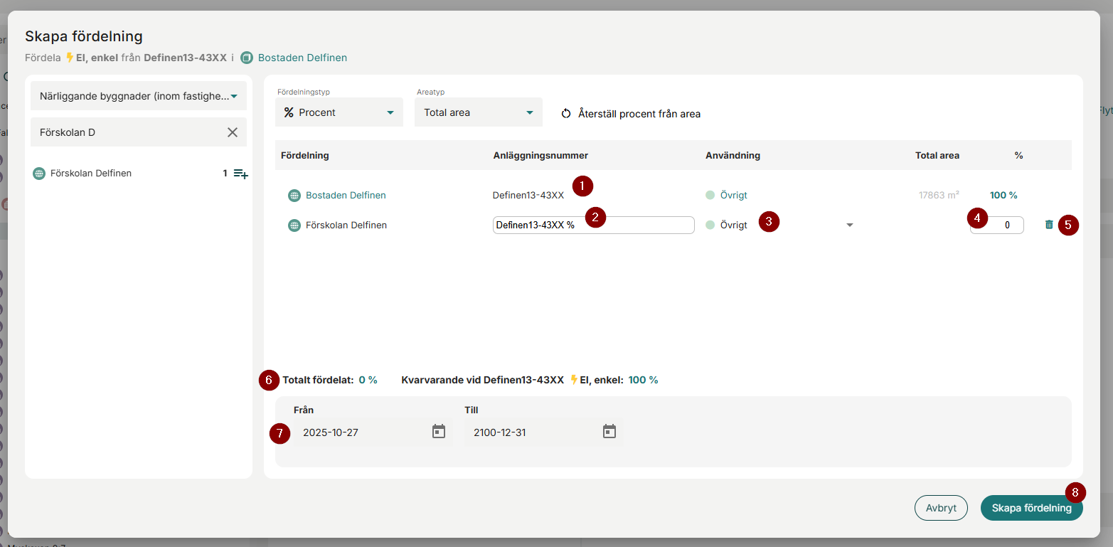
Task: Open the Fördelningstyp Procent dropdown
Action: (339, 112)
